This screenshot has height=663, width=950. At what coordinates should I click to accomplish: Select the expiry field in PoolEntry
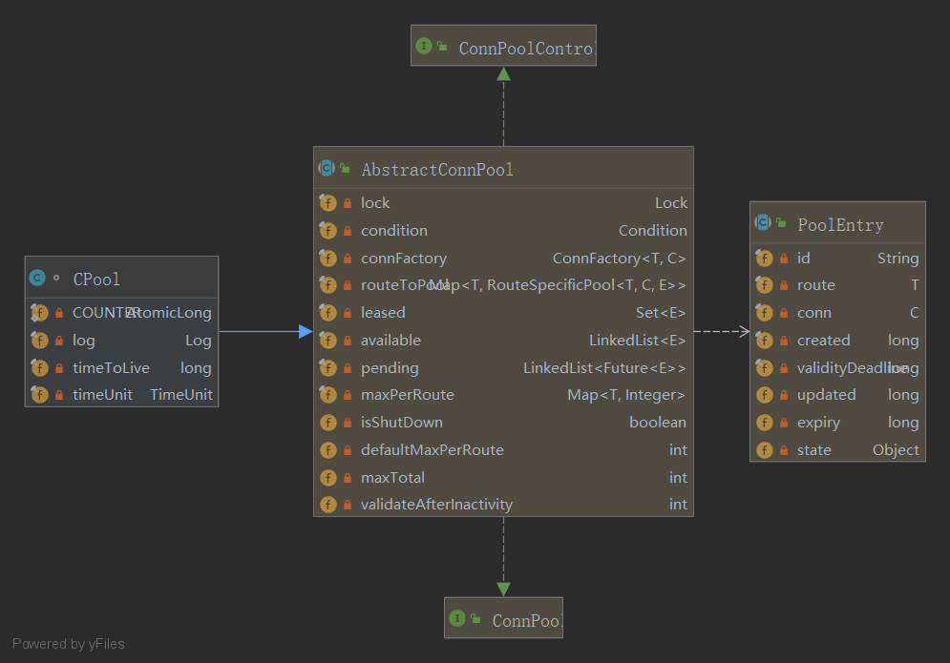coord(837,423)
